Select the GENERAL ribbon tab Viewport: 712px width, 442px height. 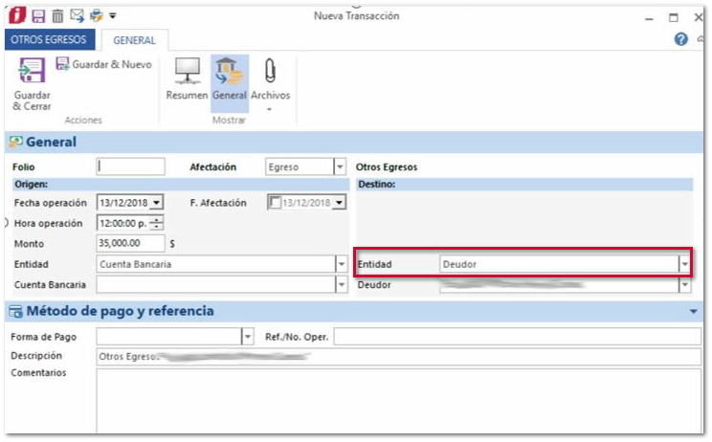(x=134, y=40)
